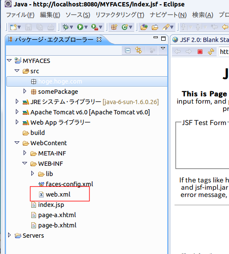Screen dimensions: 229x254
Task: Expand Apache Tomcat v6.0 library
Action: coord(17,112)
